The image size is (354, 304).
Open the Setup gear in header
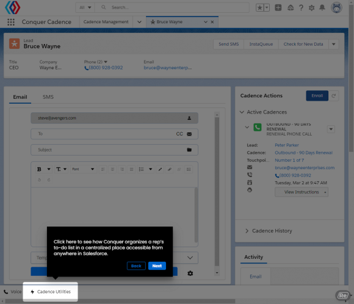click(311, 8)
